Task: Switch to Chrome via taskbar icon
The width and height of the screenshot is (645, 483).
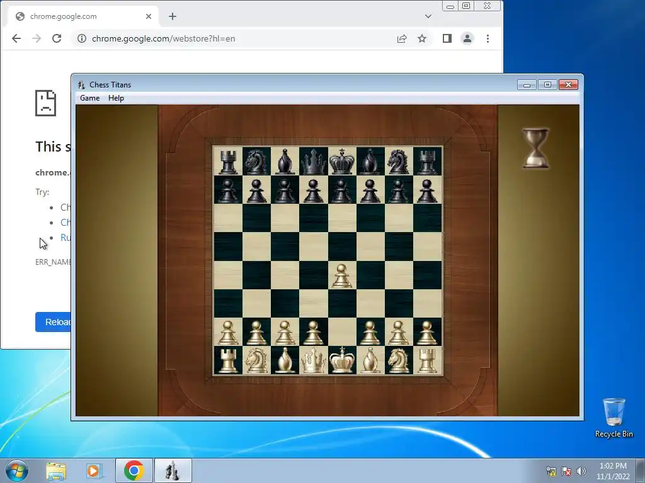Action: pyautogui.click(x=134, y=470)
